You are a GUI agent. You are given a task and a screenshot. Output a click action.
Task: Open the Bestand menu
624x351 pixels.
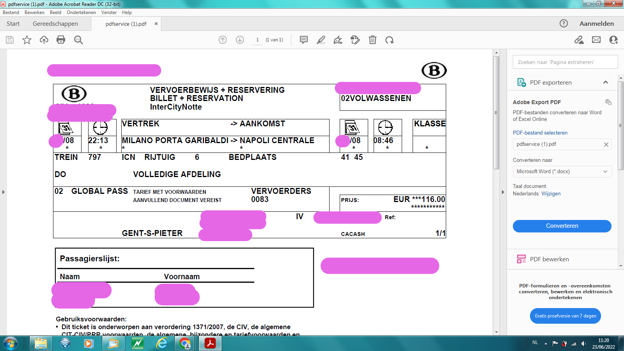click(x=11, y=12)
